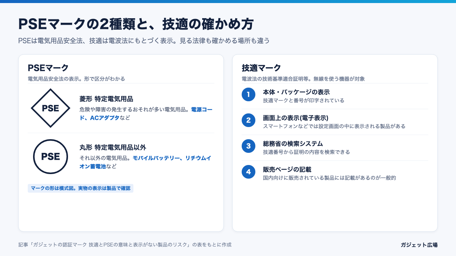456x256 pixels.
Task: Click '本体・パッケージの表示' item title
Action: pyautogui.click(x=296, y=92)
